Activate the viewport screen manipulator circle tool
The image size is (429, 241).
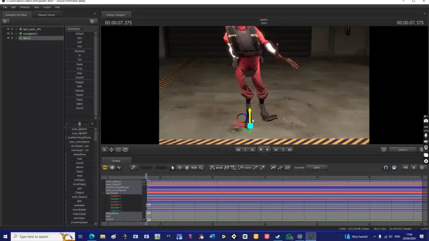[125, 150]
